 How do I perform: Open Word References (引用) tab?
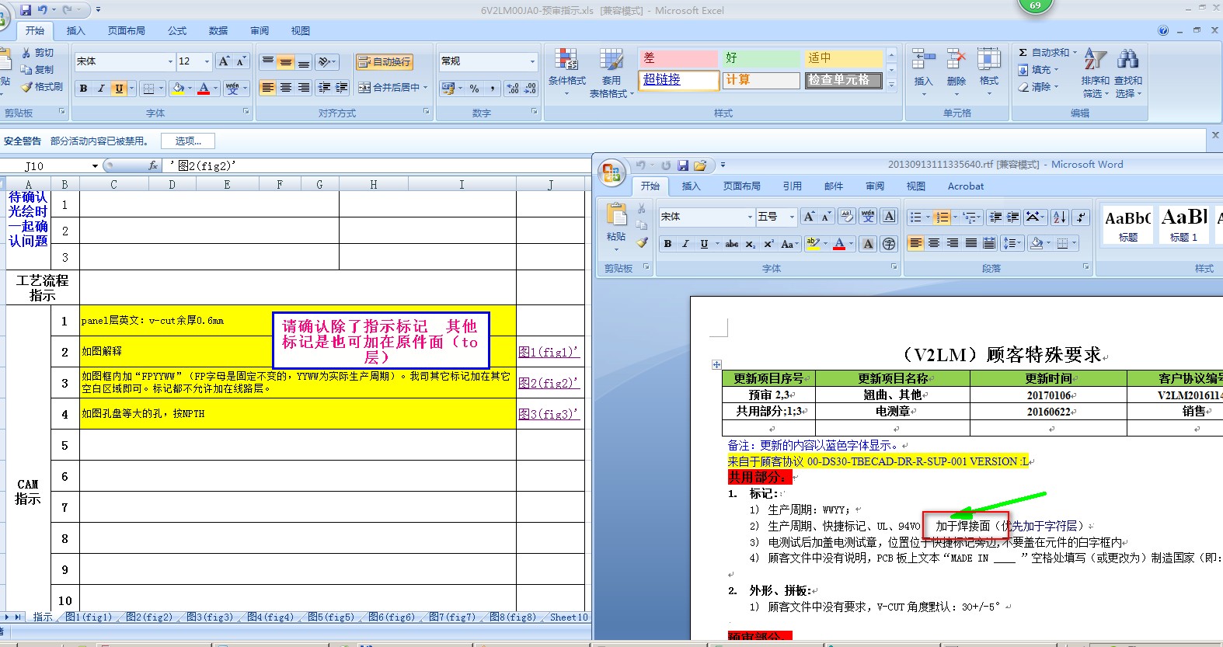(x=792, y=186)
